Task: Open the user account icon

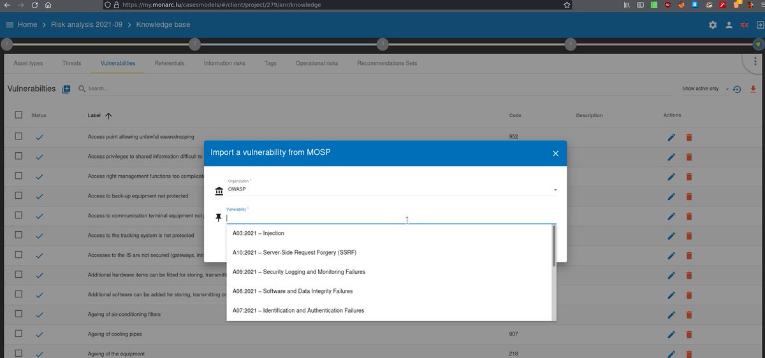Action: click(x=729, y=25)
